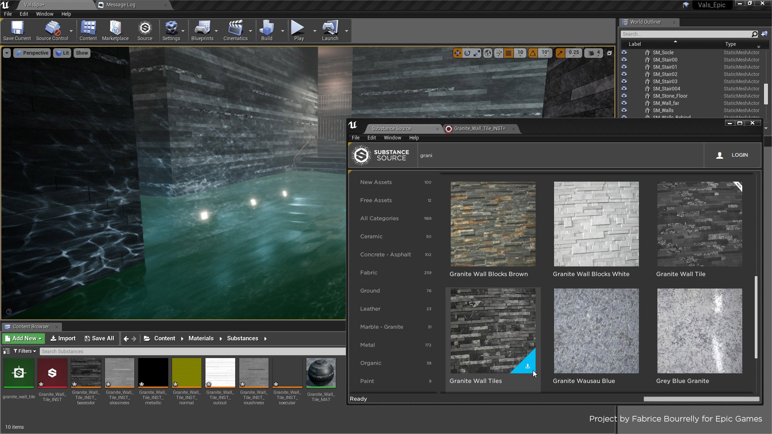
Task: Click LOGIN in Substance Source
Action: (x=739, y=155)
